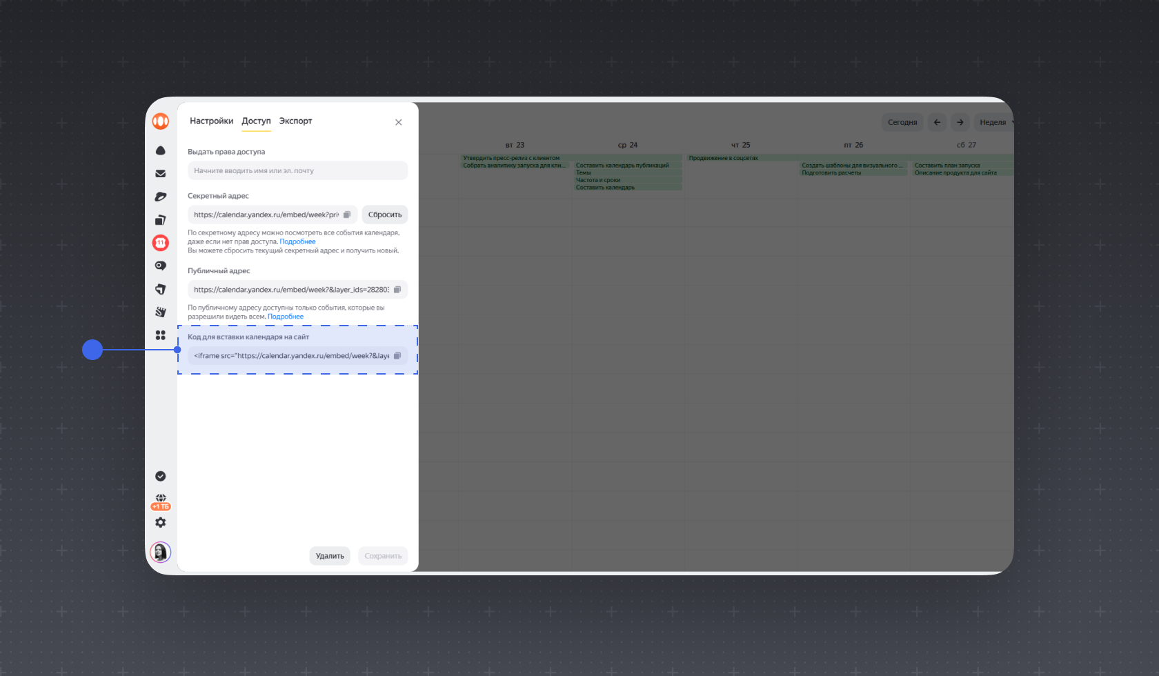This screenshot has width=1159, height=676.
Task: Open the checkmark tasks icon in sidebar
Action: tap(161, 476)
